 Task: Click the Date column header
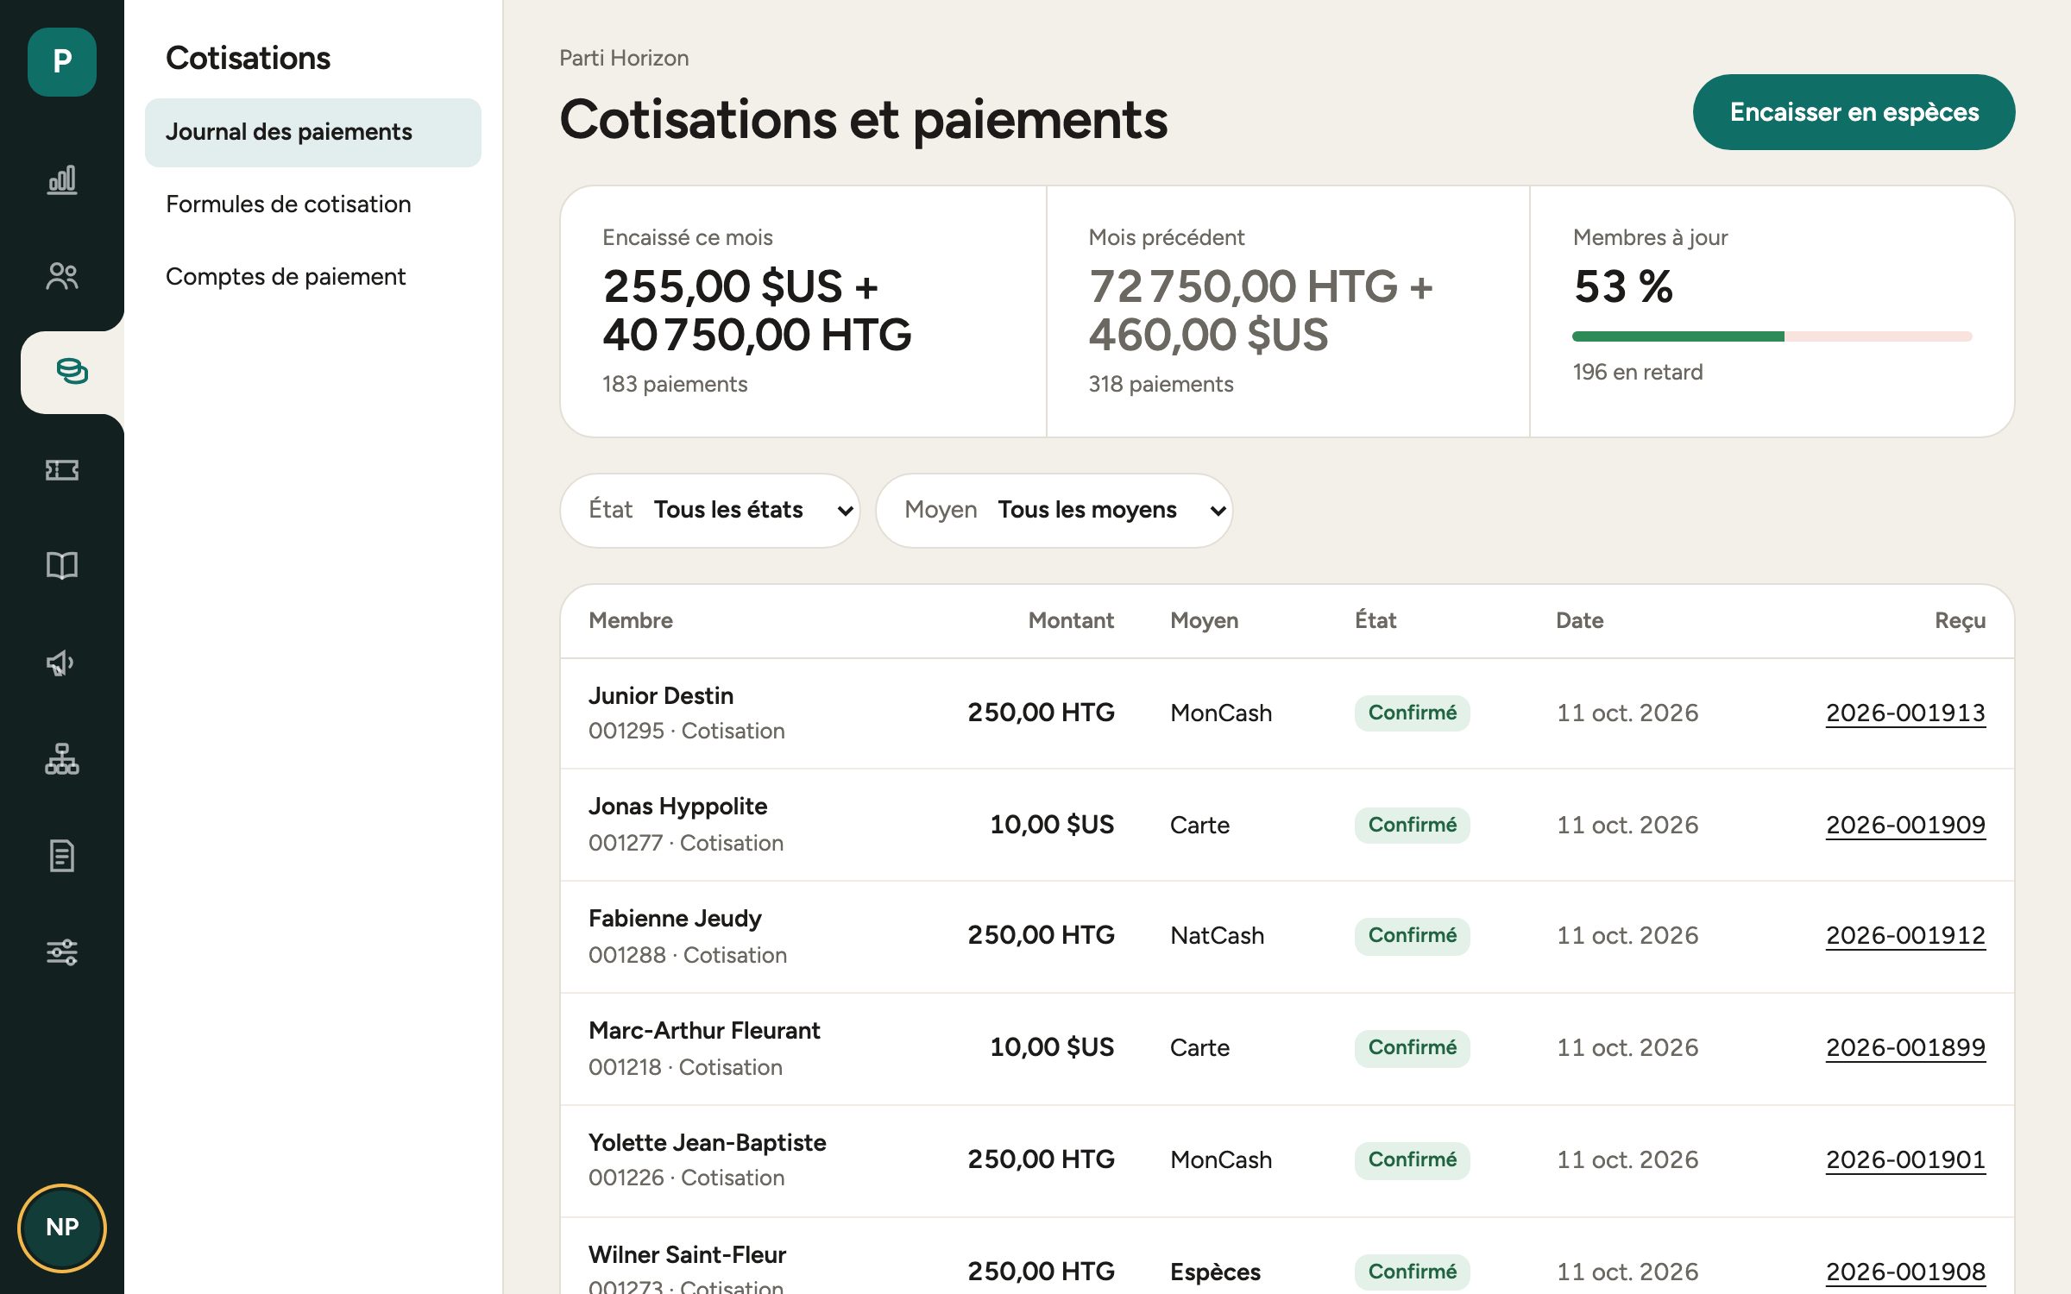[1579, 620]
